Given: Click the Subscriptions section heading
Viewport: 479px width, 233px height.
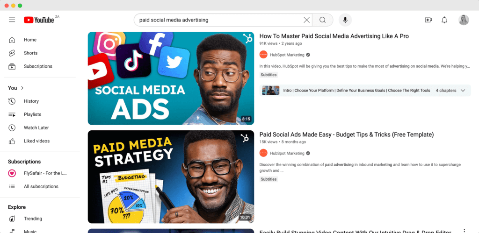Looking at the screenshot, I should point(24,162).
